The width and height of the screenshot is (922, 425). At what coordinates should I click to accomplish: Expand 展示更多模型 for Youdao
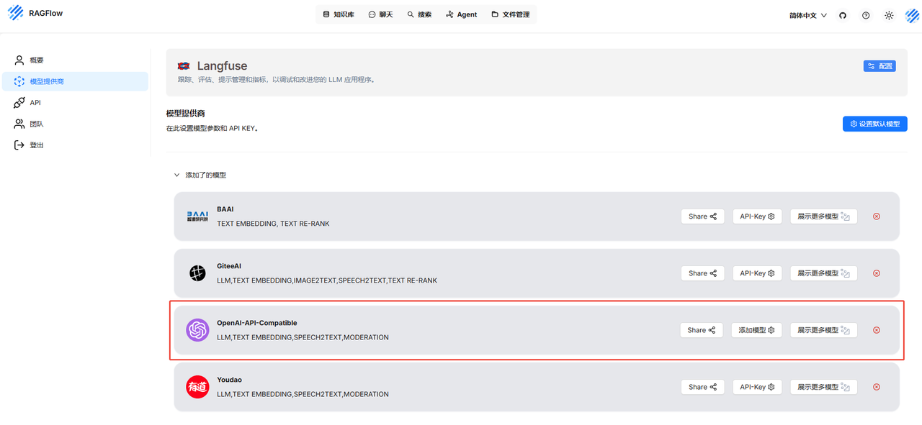click(823, 387)
